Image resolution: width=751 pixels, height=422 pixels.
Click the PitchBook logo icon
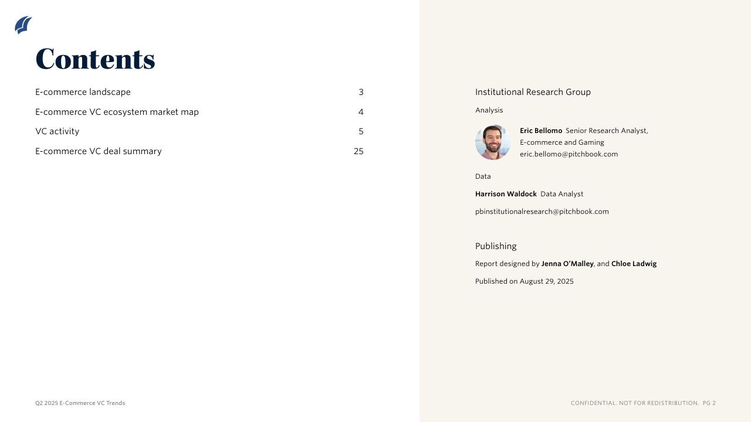23,25
